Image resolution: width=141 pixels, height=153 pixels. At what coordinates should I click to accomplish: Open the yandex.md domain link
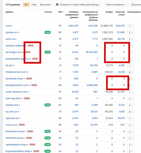point(12,105)
